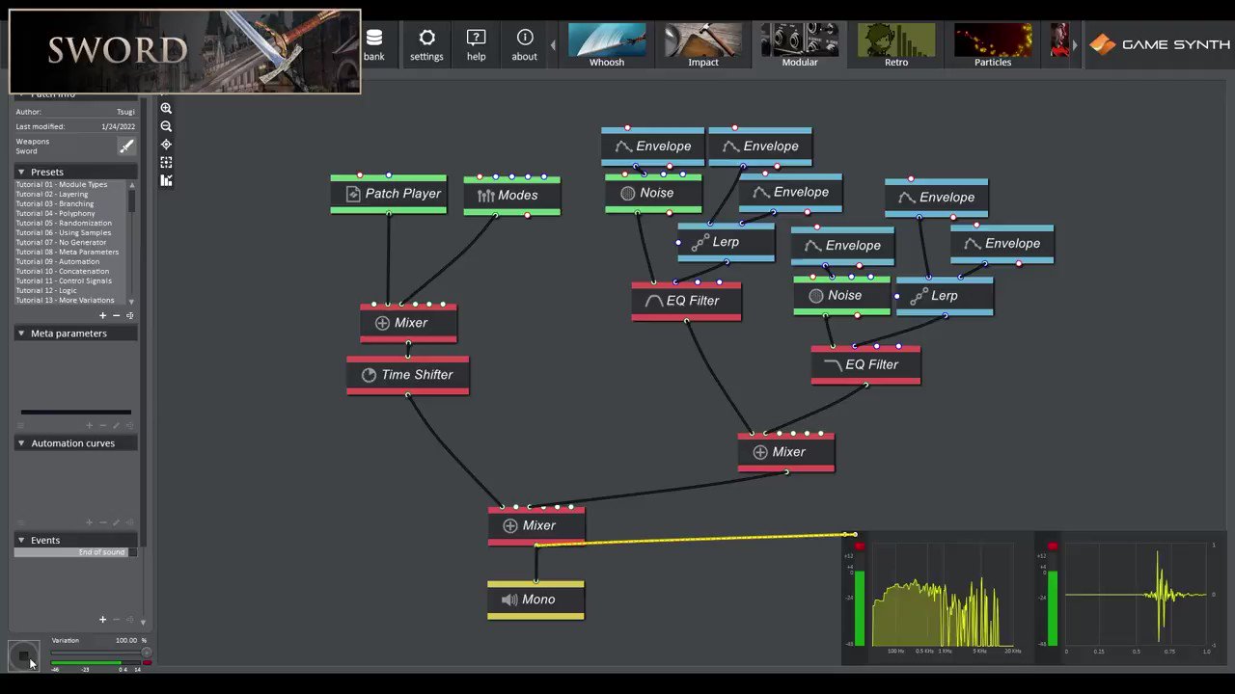1235x694 pixels.
Task: Select the zoom out magnifier icon
Action: pyautogui.click(x=166, y=126)
